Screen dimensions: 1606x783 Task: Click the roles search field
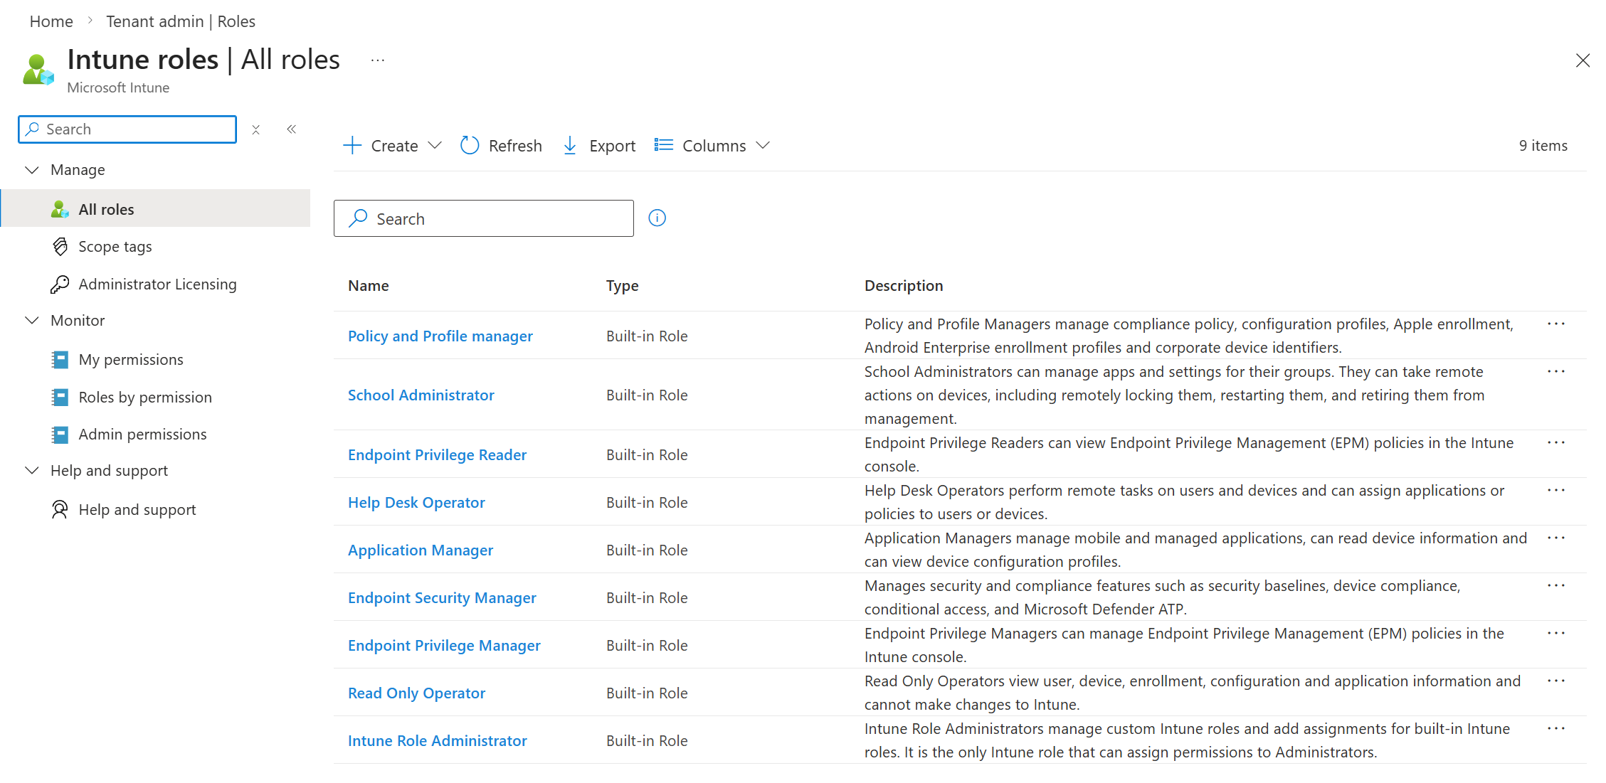click(484, 218)
